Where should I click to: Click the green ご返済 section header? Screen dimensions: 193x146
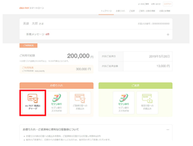coord(135,86)
